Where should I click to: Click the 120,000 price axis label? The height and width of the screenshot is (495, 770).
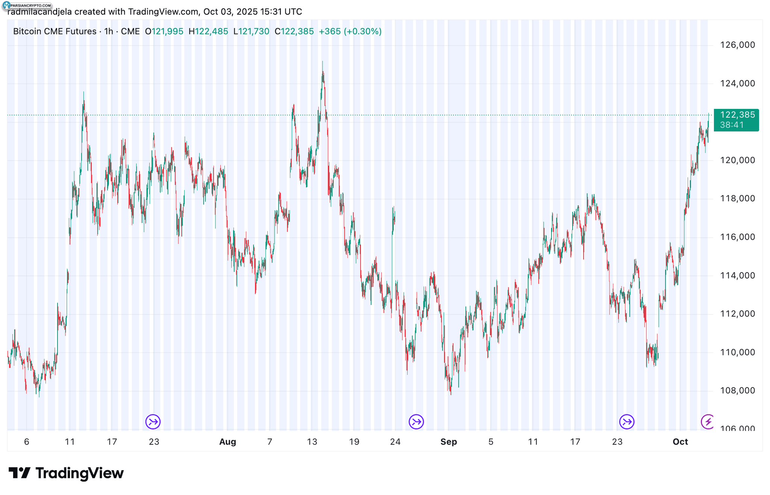tap(737, 160)
